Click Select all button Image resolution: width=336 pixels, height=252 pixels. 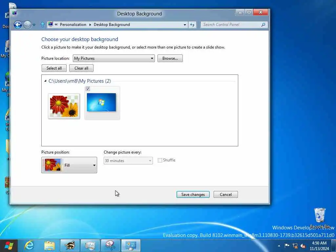(54, 68)
